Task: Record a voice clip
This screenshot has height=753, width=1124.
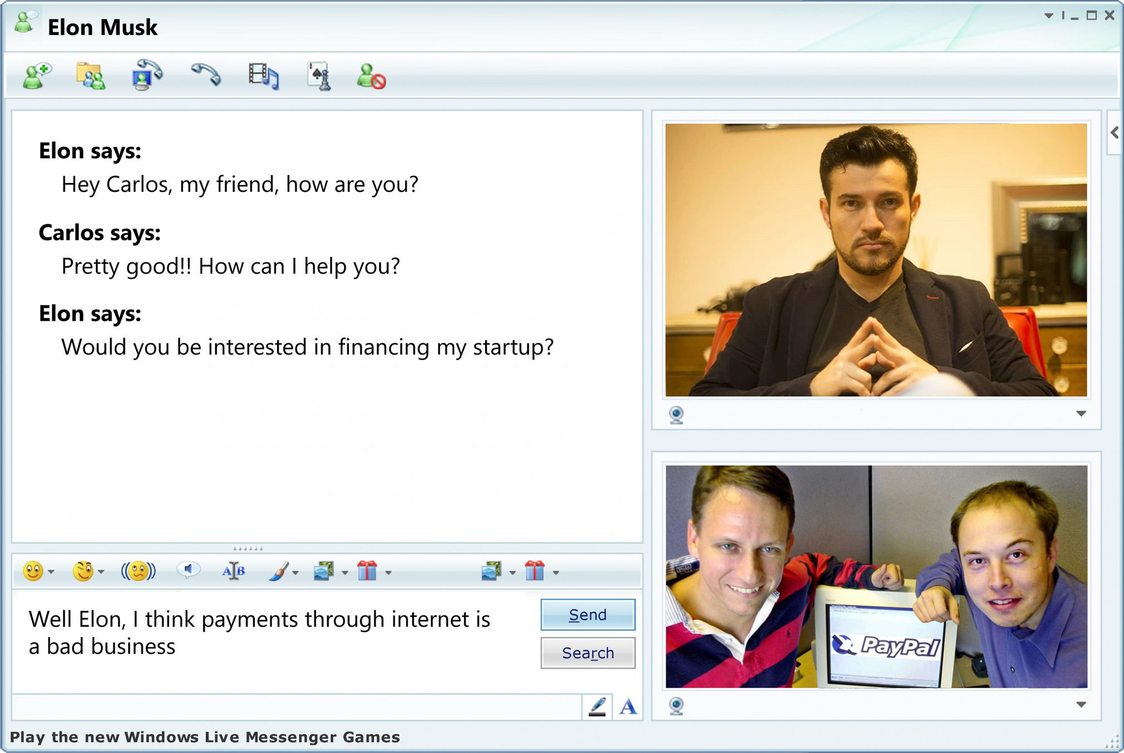Action: (188, 570)
